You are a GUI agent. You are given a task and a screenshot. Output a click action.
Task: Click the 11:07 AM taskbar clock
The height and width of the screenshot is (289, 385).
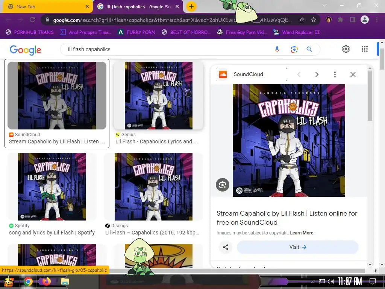pyautogui.click(x=350, y=281)
